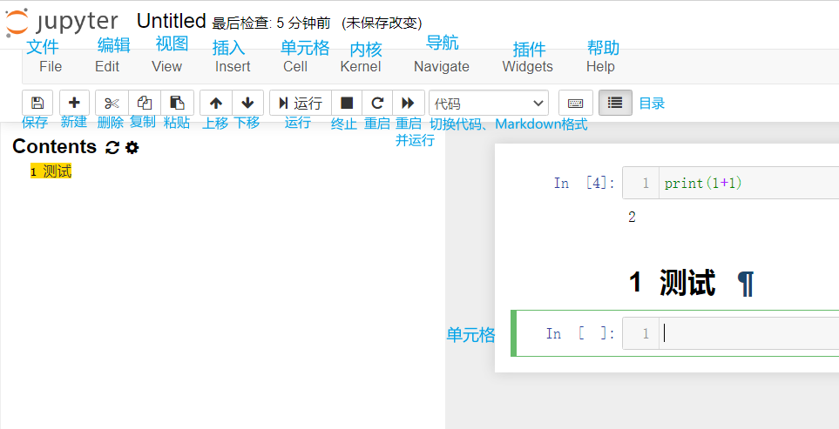
Task: Click the empty In [ ]: prompt
Action: 580,334
